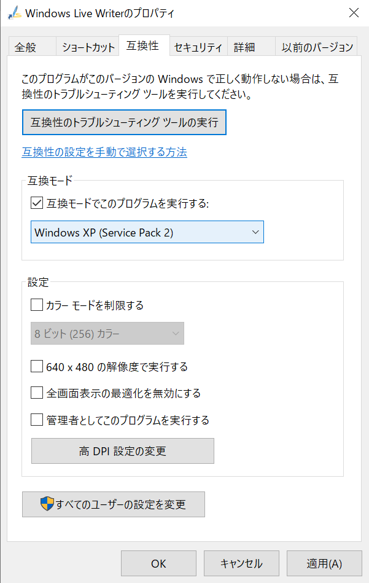Image resolution: width=369 pixels, height=583 pixels.
Task: Check カラー モードを制限する
Action: 36,305
